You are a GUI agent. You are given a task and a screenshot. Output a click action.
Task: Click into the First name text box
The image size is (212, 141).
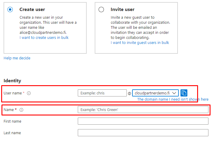click(x=143, y=121)
